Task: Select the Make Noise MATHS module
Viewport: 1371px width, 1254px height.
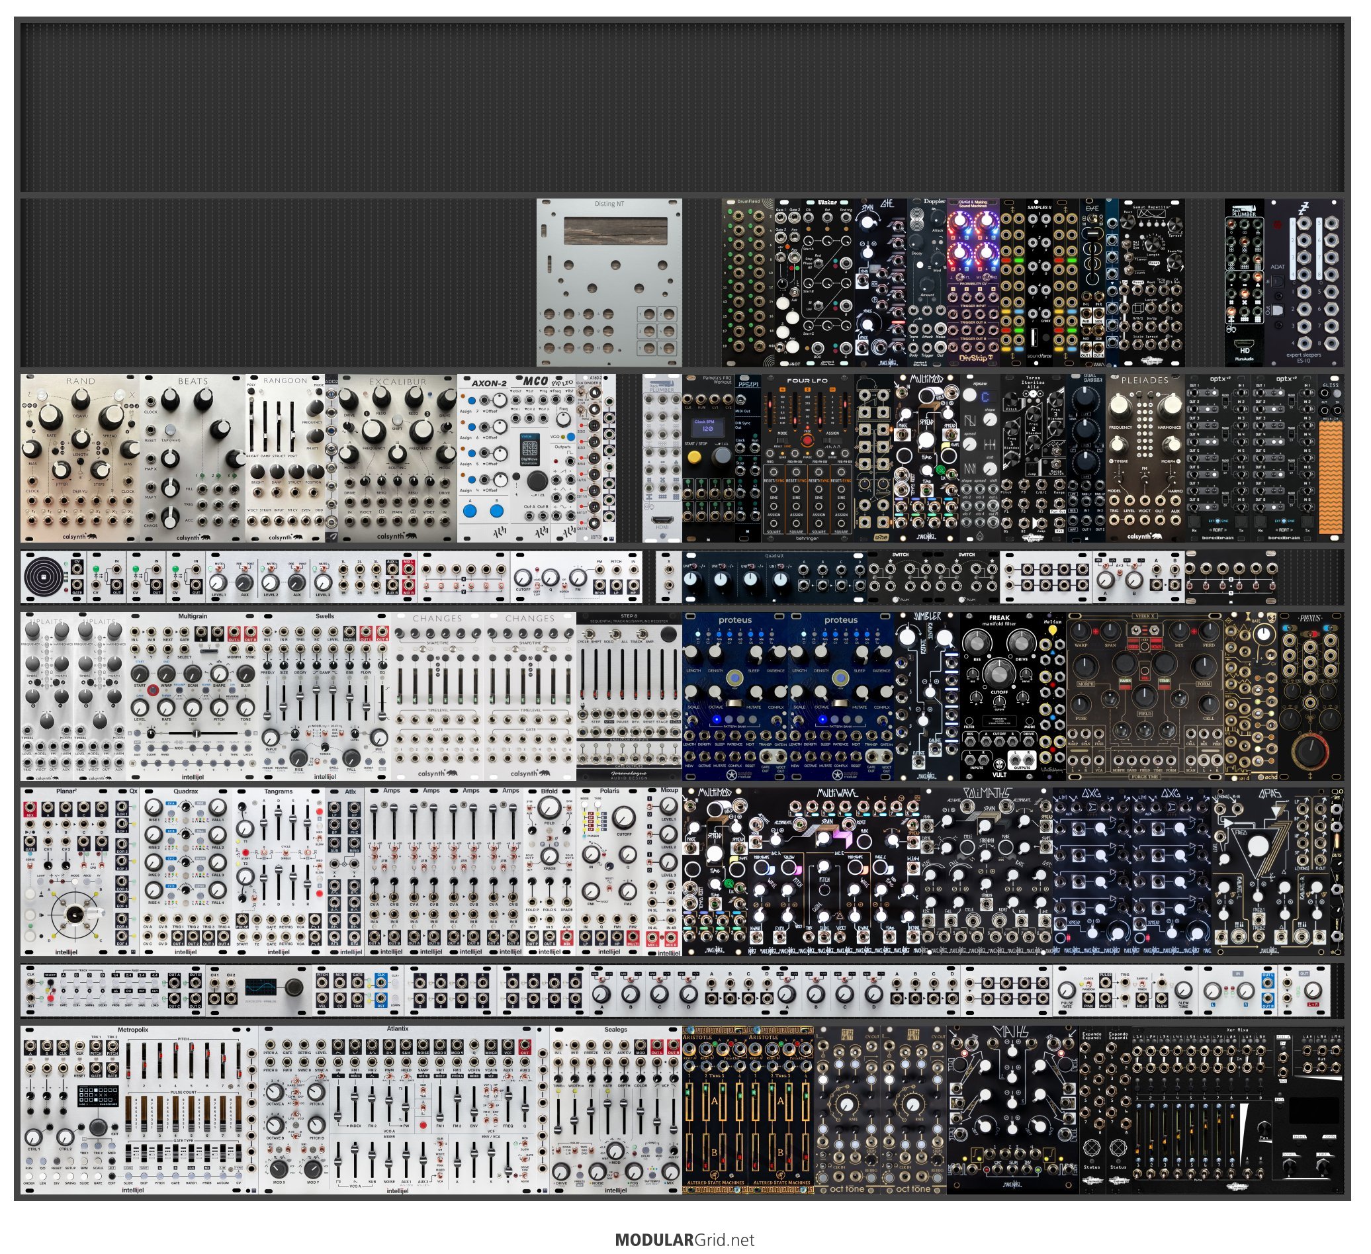Action: tap(1012, 1110)
